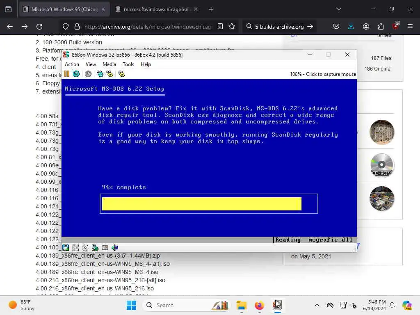Open the Action menu in 86Box
This screenshot has width=420, height=315.
72,64
